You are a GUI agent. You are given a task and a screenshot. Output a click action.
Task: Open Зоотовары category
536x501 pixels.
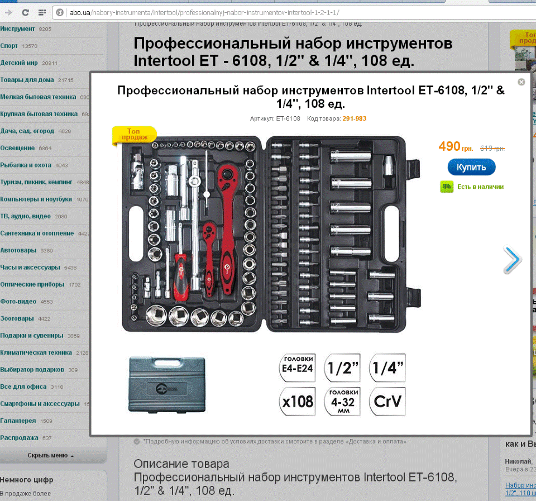pos(17,319)
